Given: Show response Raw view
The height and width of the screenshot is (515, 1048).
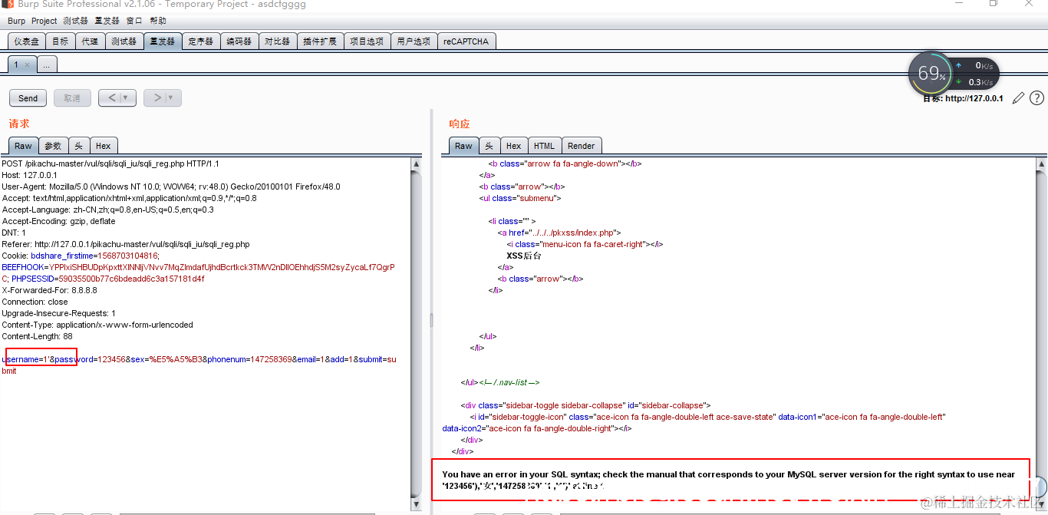Looking at the screenshot, I should 463,146.
